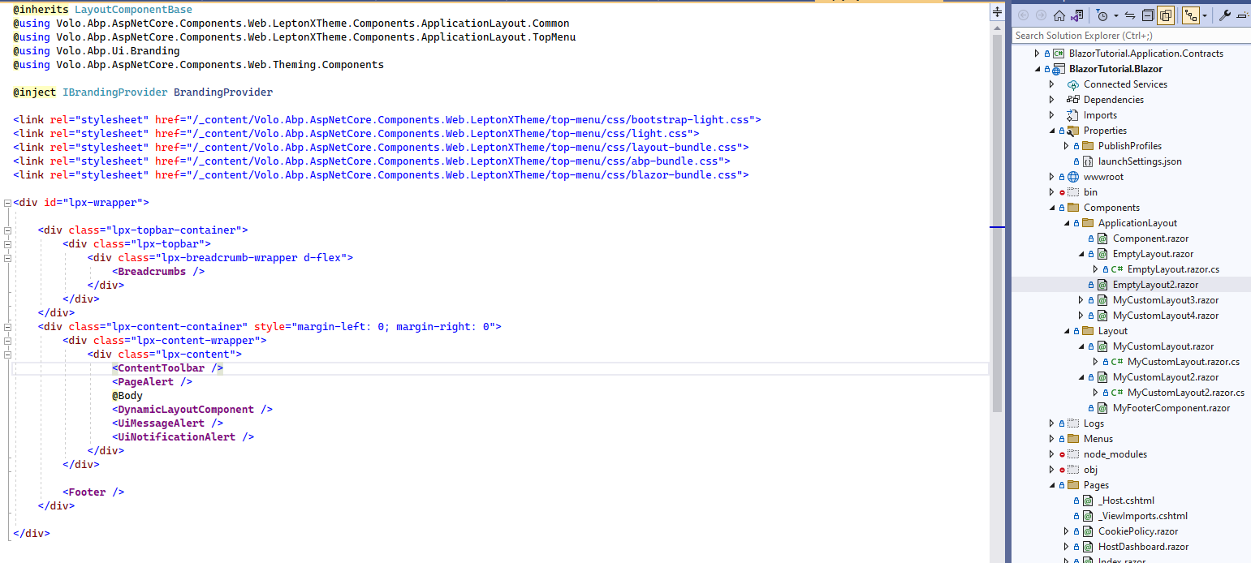Select CookiePolicy.razor in the tree
Viewport: 1251px width, 563px height.
[1138, 531]
